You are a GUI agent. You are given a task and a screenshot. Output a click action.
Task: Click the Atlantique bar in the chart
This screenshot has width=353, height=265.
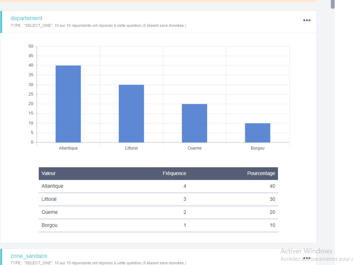(x=68, y=104)
